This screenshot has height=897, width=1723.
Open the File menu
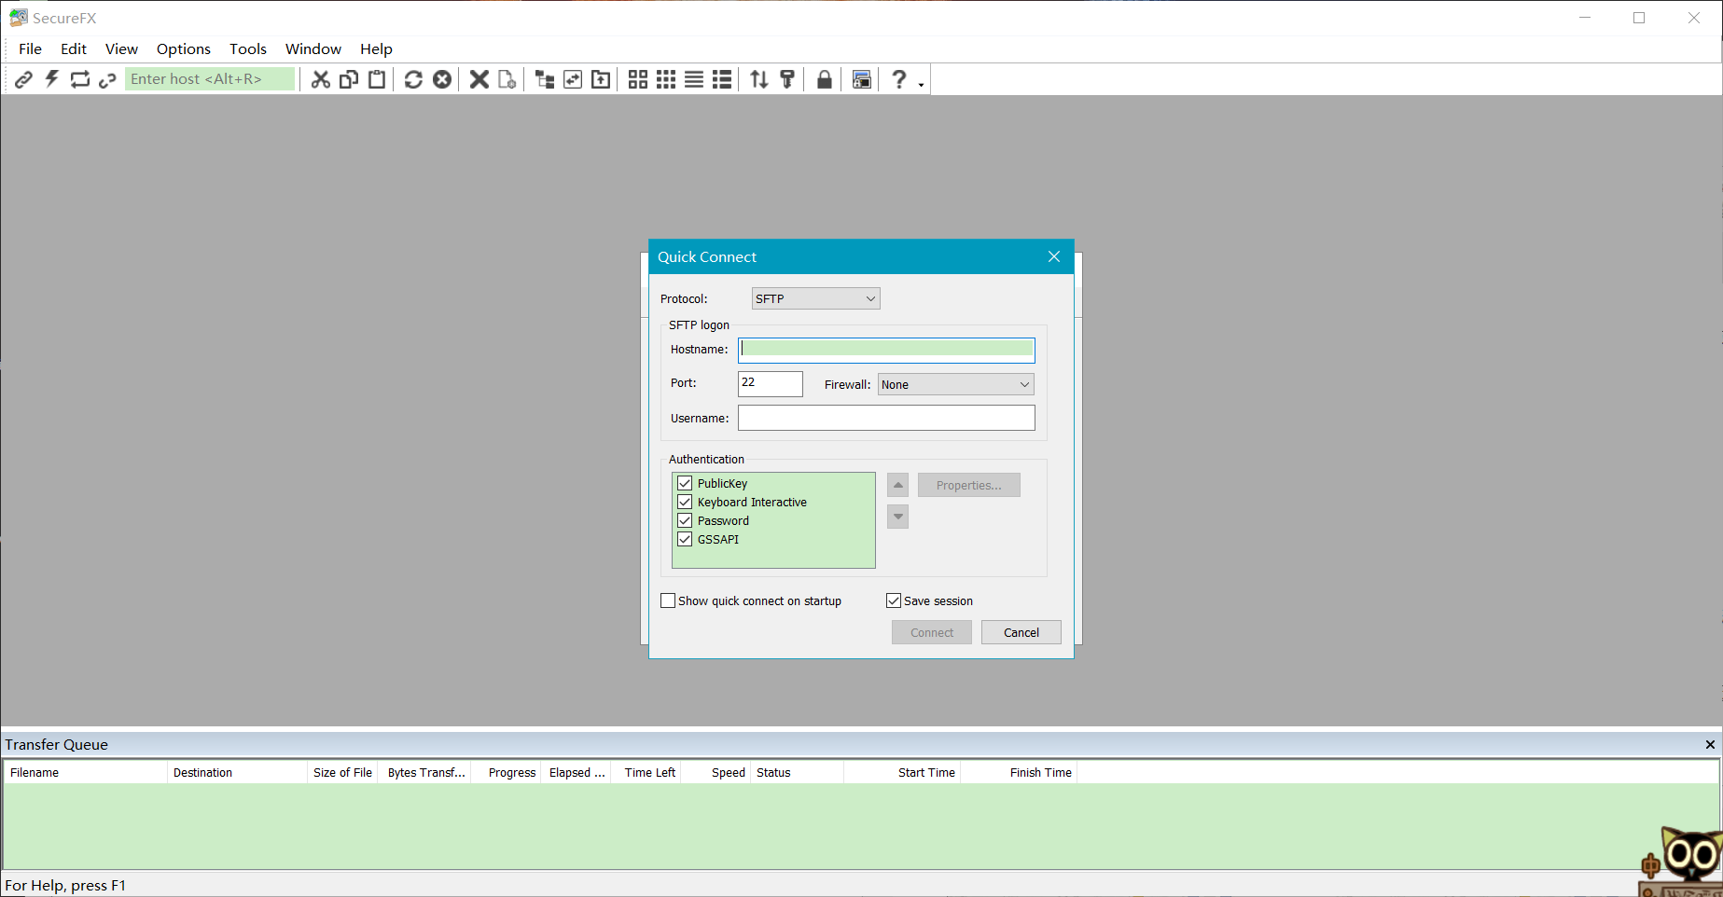[x=30, y=48]
